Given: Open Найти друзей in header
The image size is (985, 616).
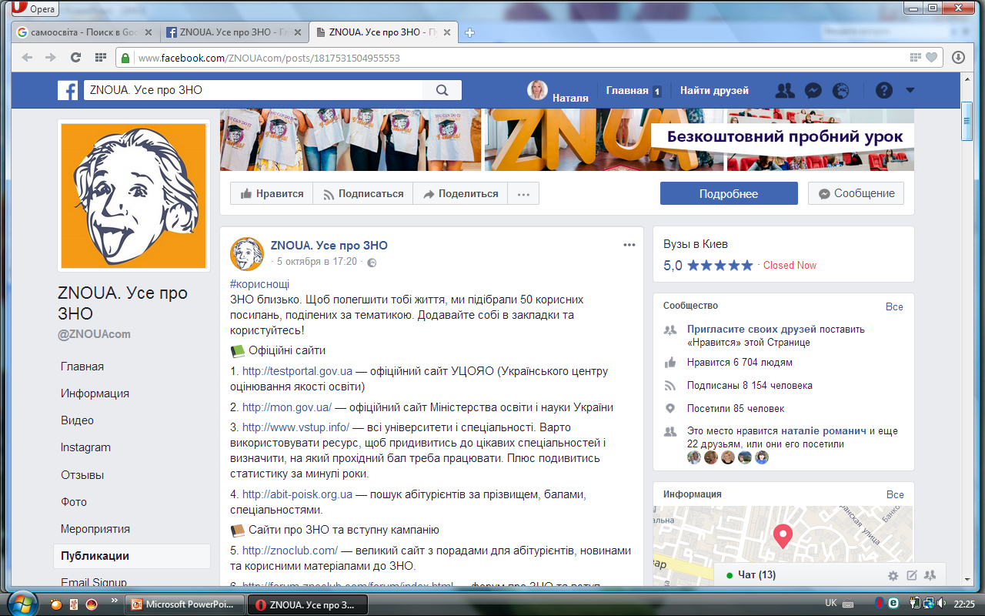Looking at the screenshot, I should pos(714,91).
